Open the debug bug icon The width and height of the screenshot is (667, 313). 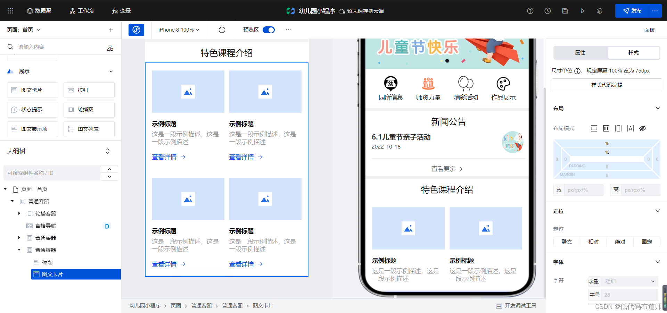pos(600,11)
